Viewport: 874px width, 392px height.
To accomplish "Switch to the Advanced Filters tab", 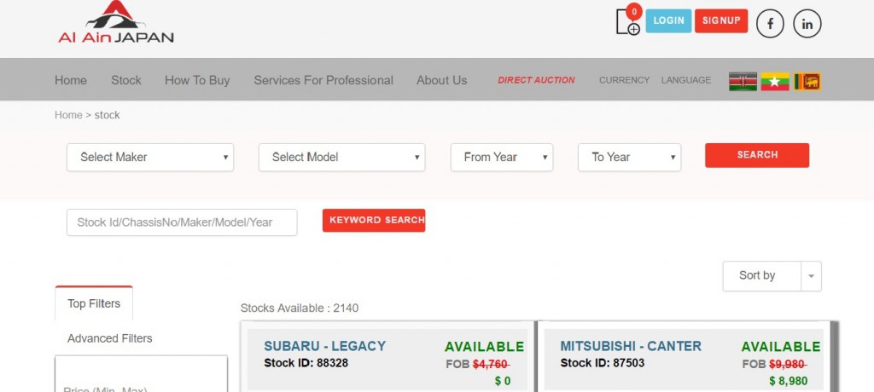I will (x=110, y=338).
